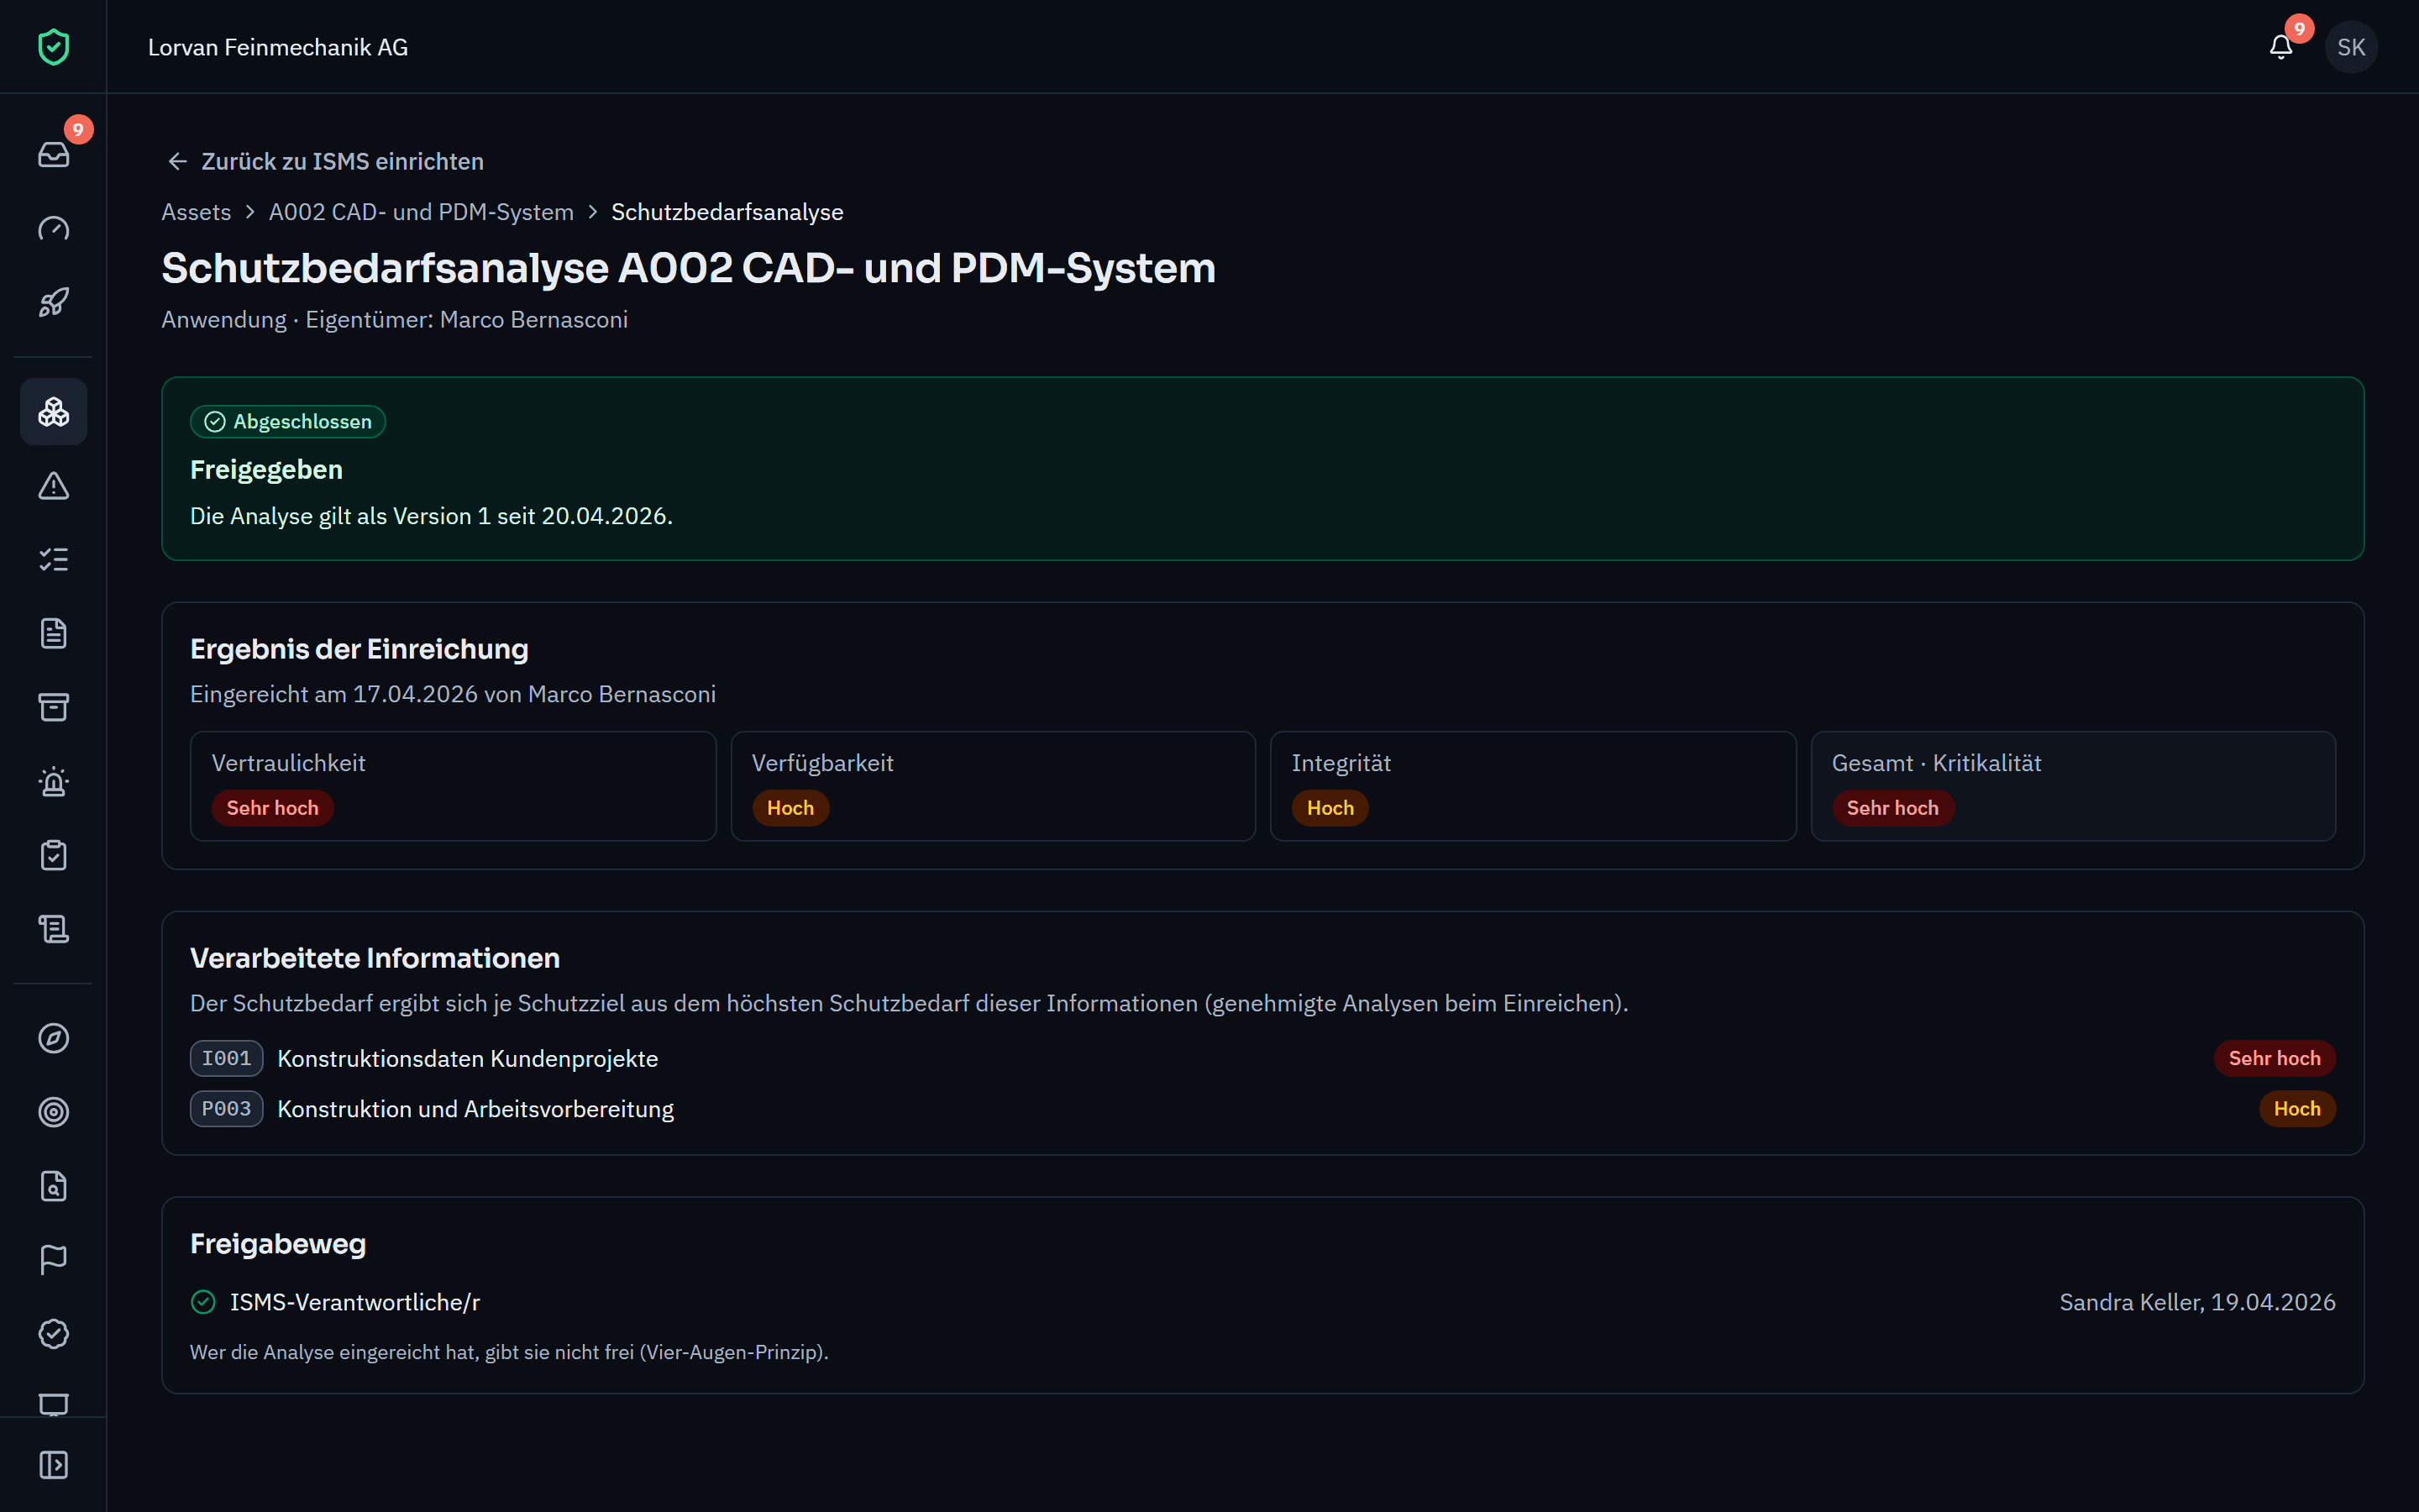Go back to ISMS einrichten
Image resolution: width=2419 pixels, height=1512 pixels.
325,161
